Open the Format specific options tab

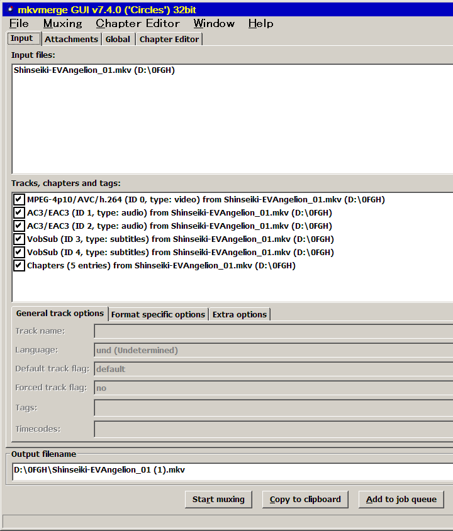pyautogui.click(x=158, y=315)
